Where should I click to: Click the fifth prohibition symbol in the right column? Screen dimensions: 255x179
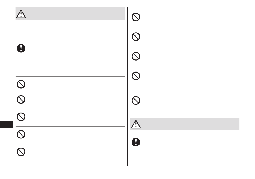pos(136,100)
